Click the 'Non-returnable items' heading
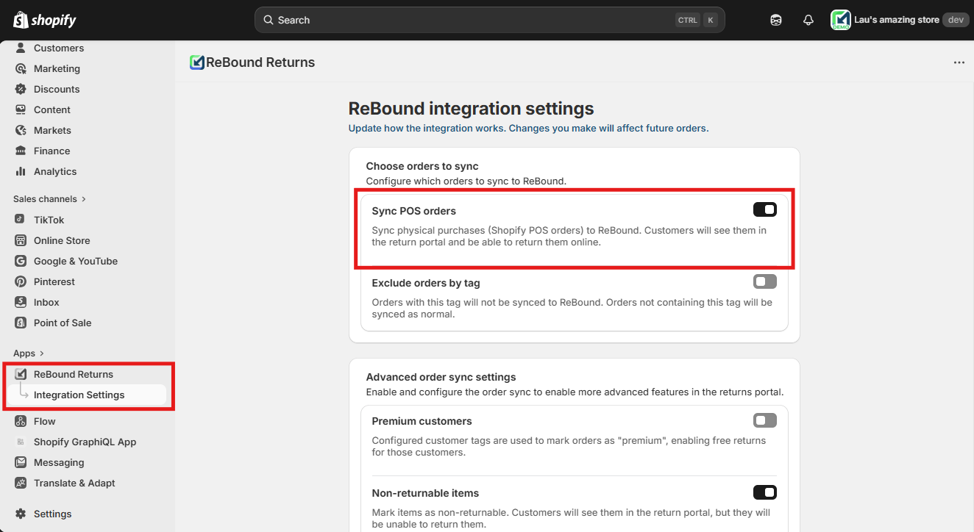Image resolution: width=974 pixels, height=532 pixels. (x=425, y=493)
